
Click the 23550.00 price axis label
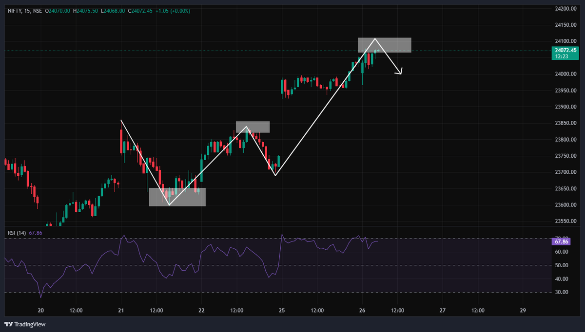pyautogui.click(x=565, y=221)
